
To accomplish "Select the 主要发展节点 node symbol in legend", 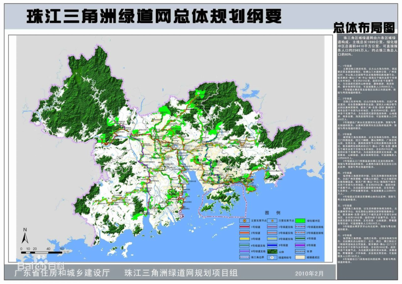I will click(x=244, y=220).
